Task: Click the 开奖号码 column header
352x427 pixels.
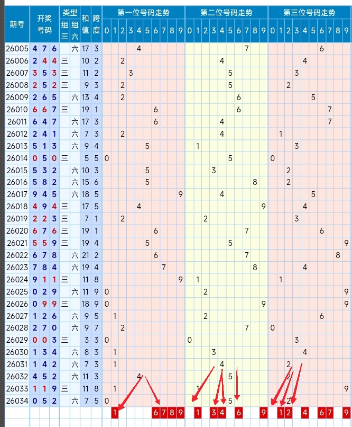Action: pyautogui.click(x=44, y=24)
